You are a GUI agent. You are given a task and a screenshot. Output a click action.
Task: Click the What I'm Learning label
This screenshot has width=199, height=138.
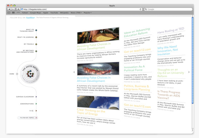(26, 37)
